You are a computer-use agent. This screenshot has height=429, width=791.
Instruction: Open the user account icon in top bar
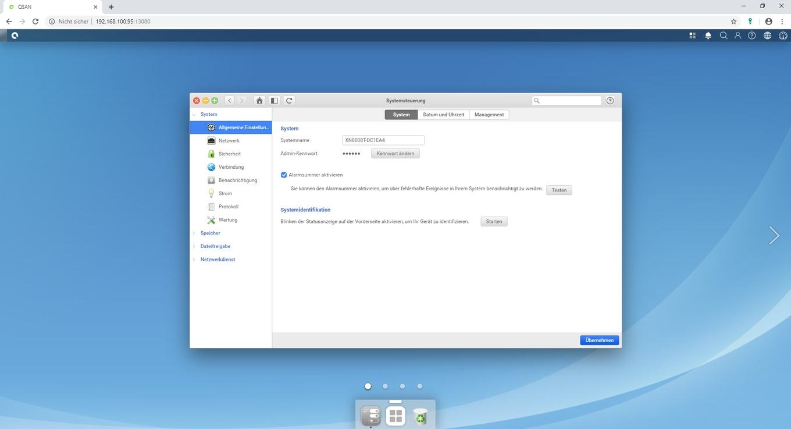coord(737,36)
